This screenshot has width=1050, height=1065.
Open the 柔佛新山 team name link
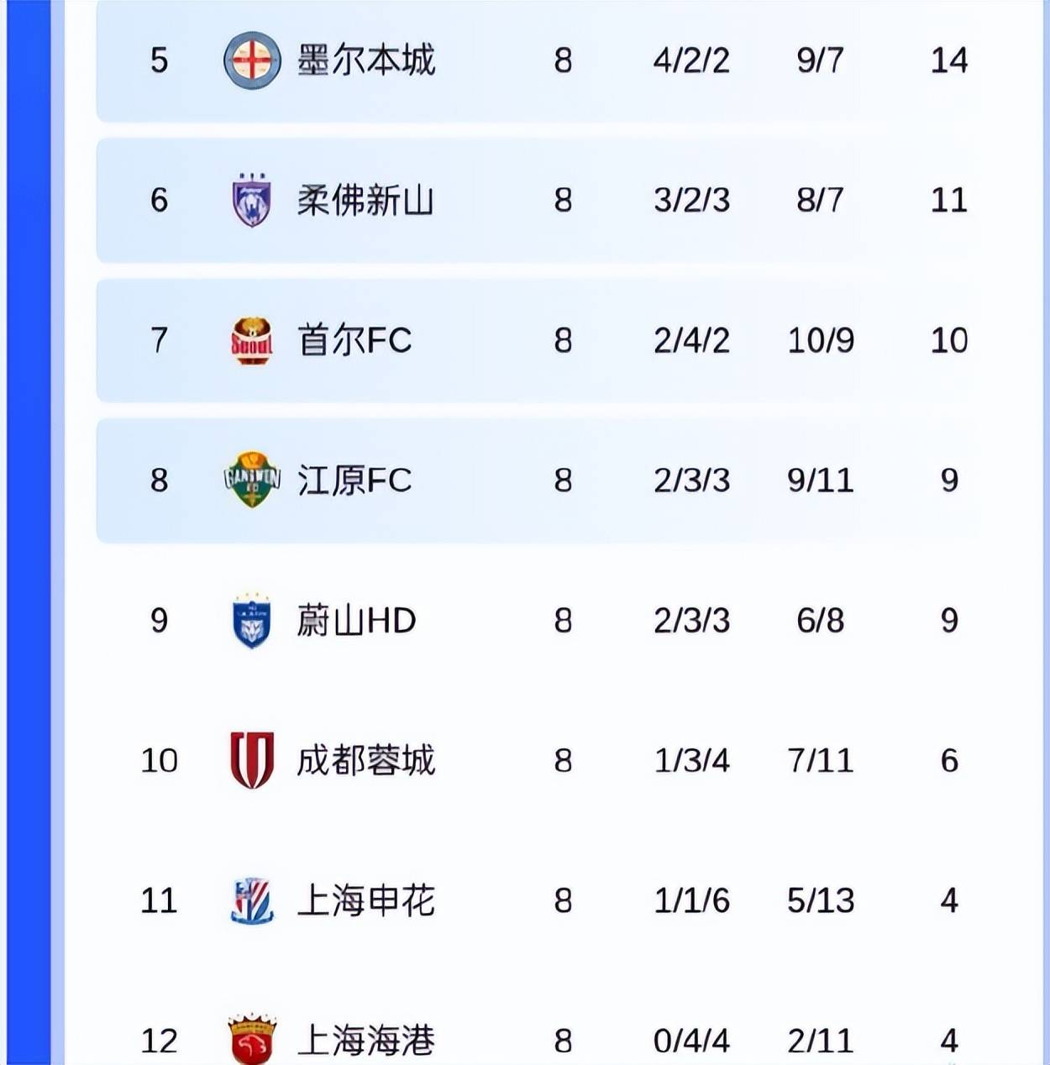(x=365, y=200)
